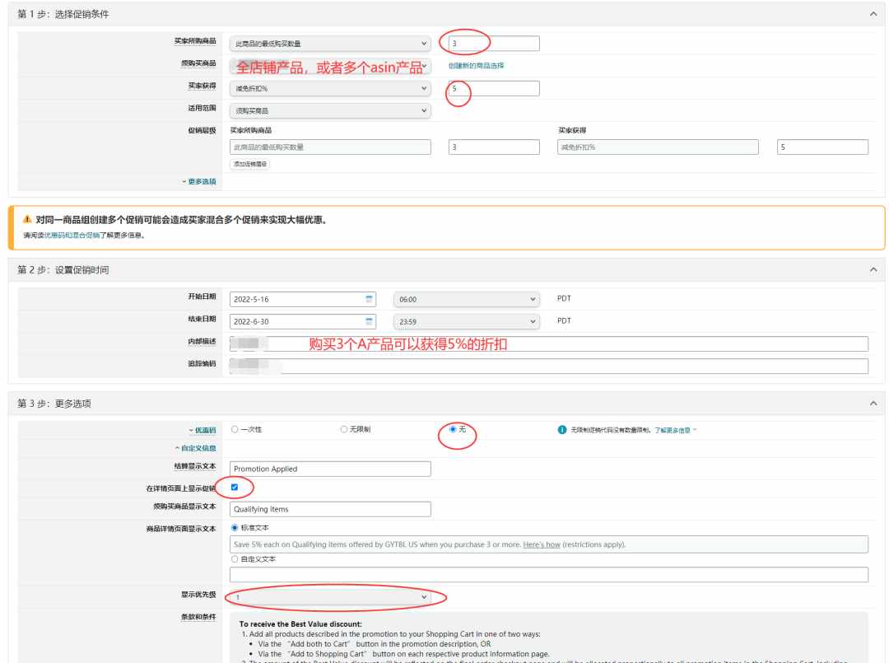Image resolution: width=889 pixels, height=663 pixels.
Task: Click the warning triangle icon in alert
Action: [x=26, y=219]
